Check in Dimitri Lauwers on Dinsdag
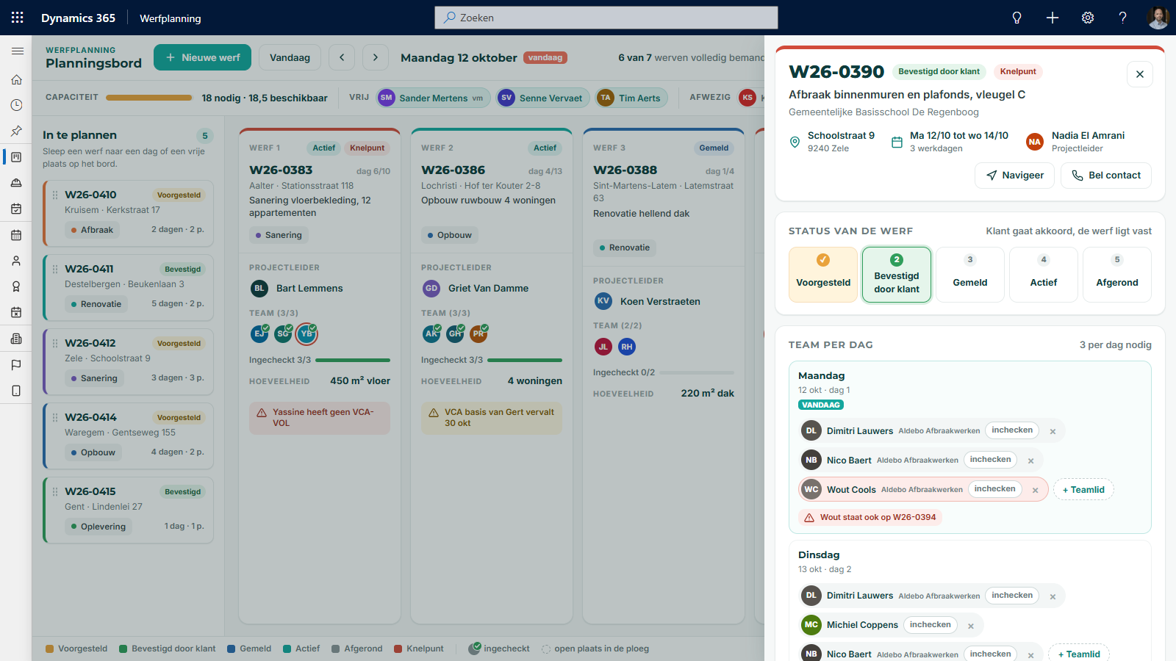 [1012, 596]
